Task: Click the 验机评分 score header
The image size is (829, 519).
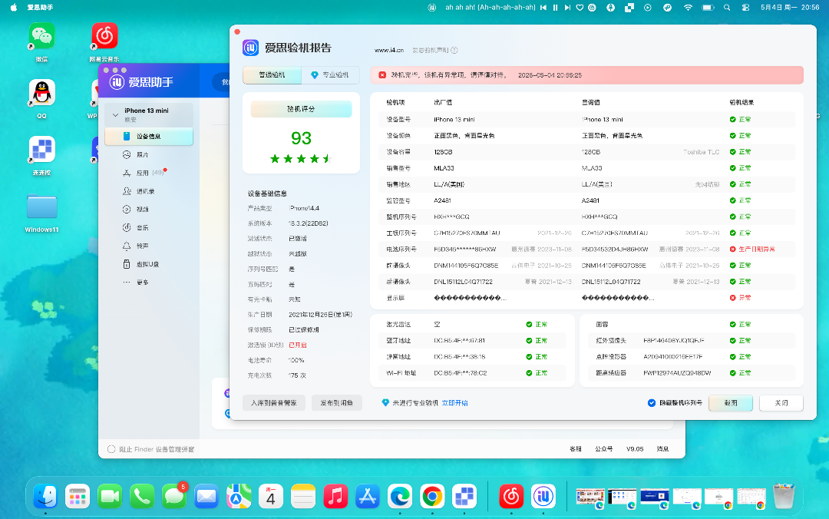Action: (x=301, y=109)
